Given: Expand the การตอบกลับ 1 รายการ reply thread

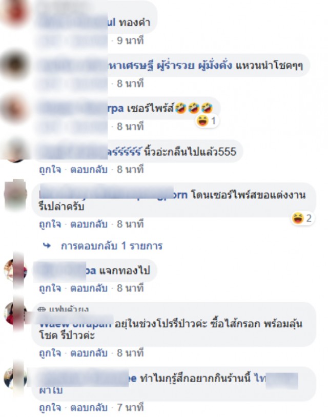Looking at the screenshot, I should coord(111,246).
